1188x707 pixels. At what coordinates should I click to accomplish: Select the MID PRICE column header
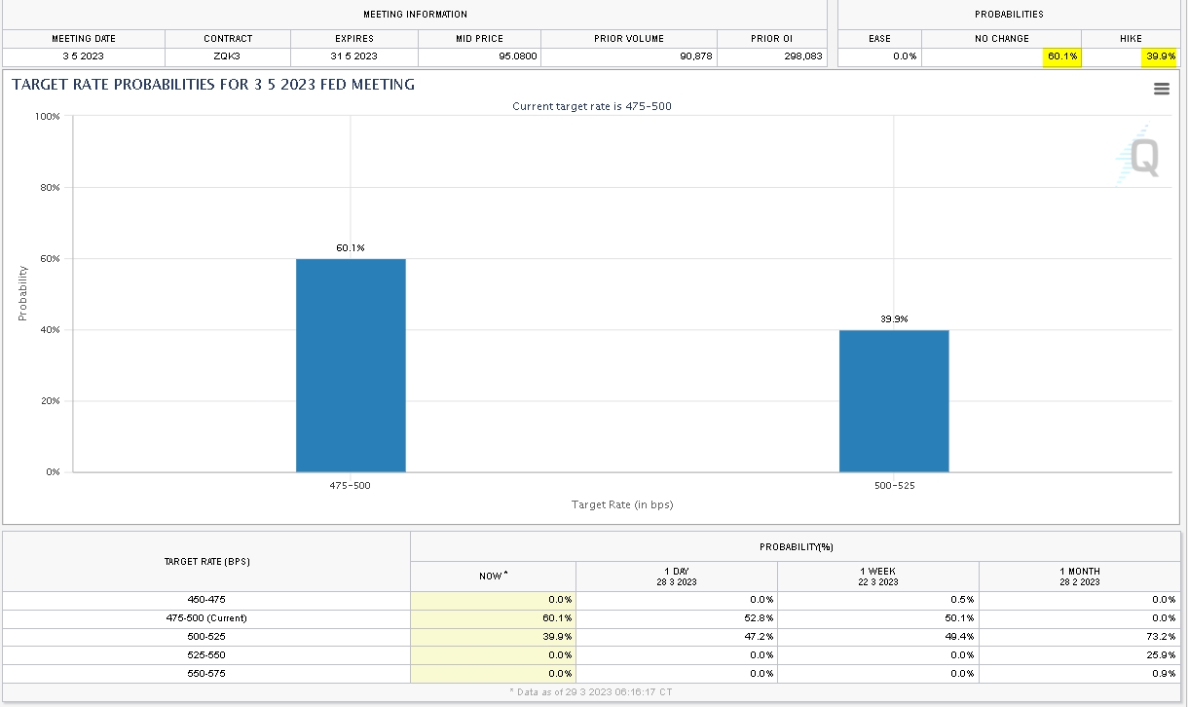[478, 39]
